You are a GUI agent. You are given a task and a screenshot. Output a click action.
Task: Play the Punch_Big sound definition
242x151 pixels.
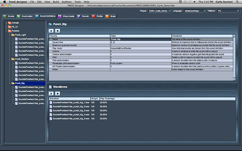tap(51, 31)
